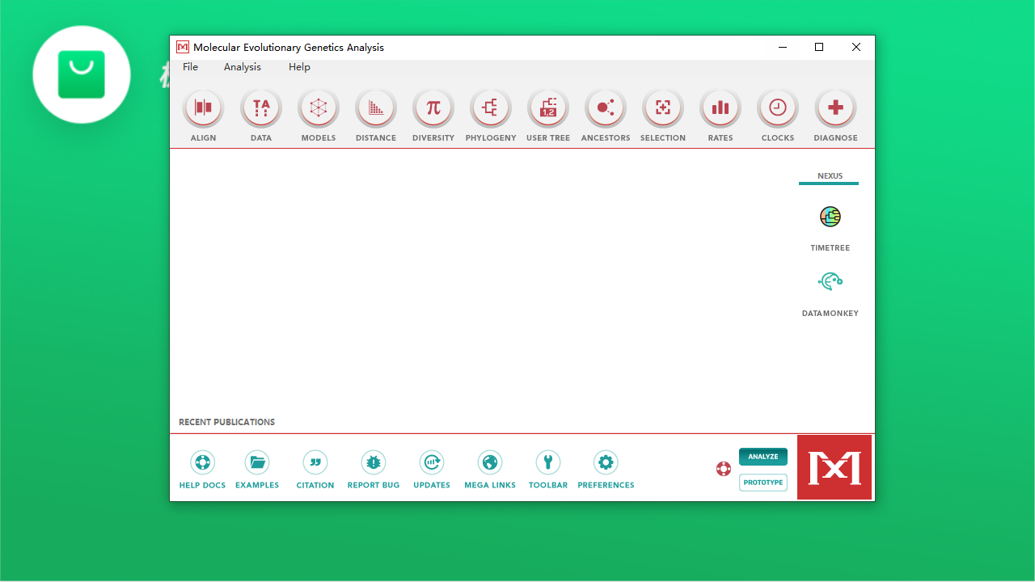This screenshot has height=582, width=1035.
Task: Open the Diversity pi icon
Action: (433, 108)
